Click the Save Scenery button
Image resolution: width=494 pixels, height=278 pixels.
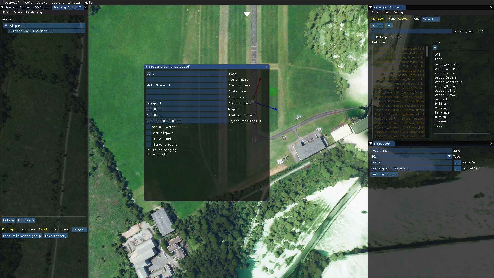coord(56,236)
